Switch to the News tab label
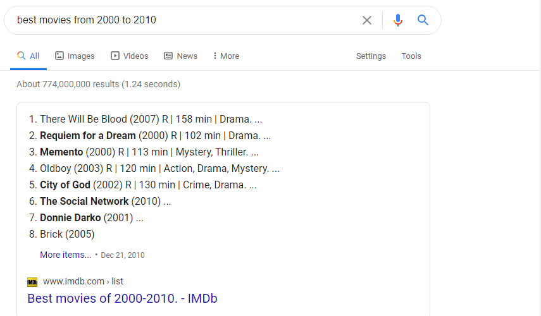Image resolution: width=541 pixels, height=316 pixels. pos(187,56)
